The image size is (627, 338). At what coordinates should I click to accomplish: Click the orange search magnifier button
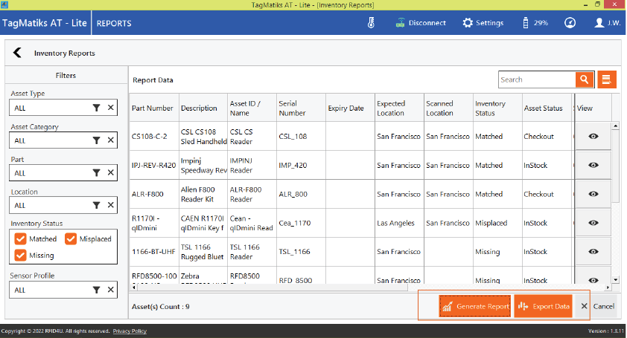point(584,79)
